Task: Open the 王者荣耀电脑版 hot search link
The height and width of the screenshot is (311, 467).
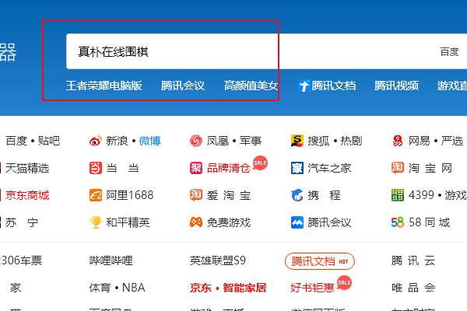Action: 104,86
